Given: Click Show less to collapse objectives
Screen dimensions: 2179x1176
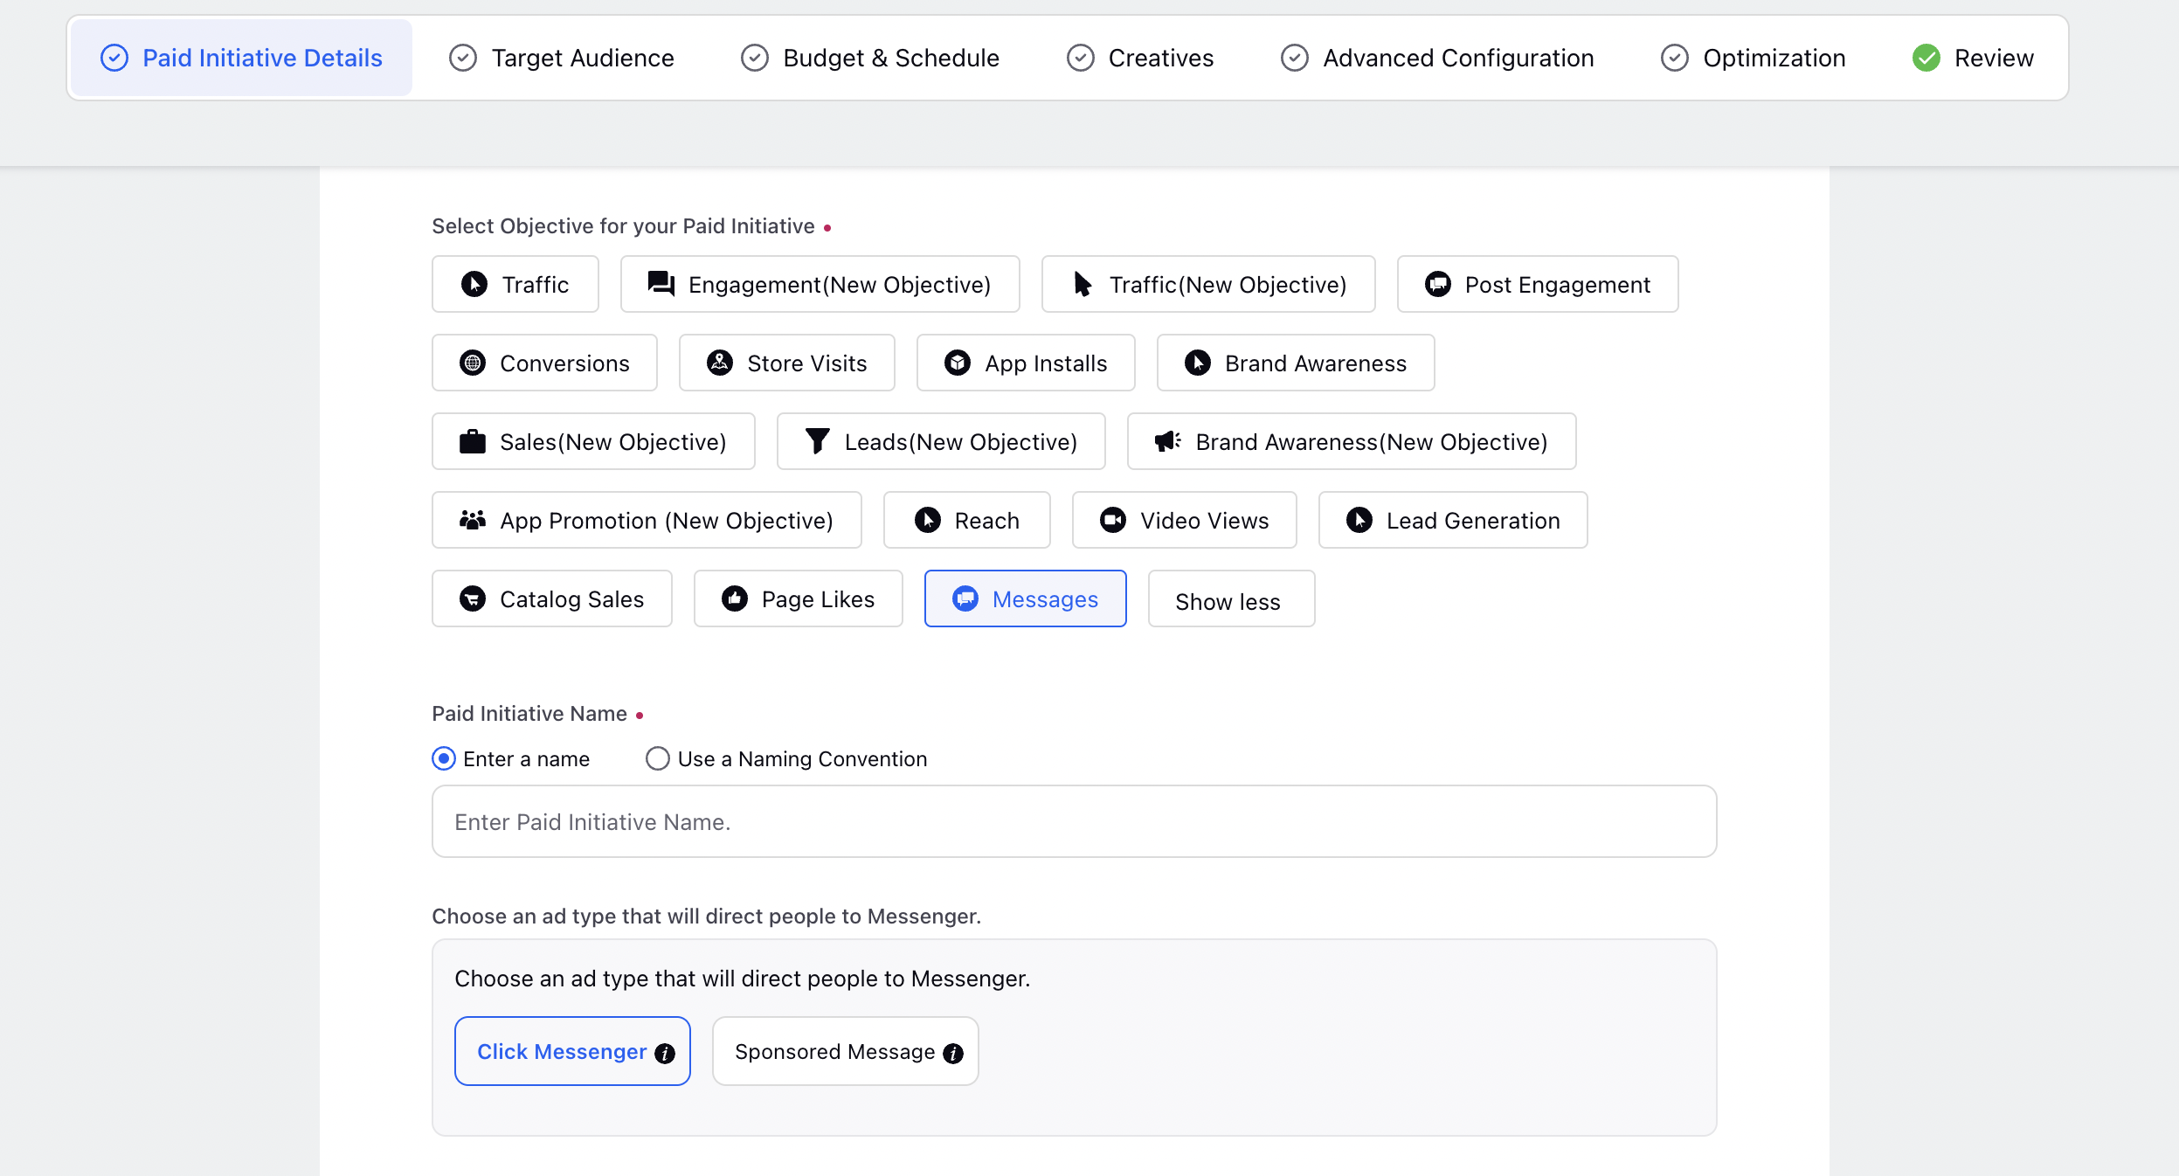Looking at the screenshot, I should point(1229,598).
